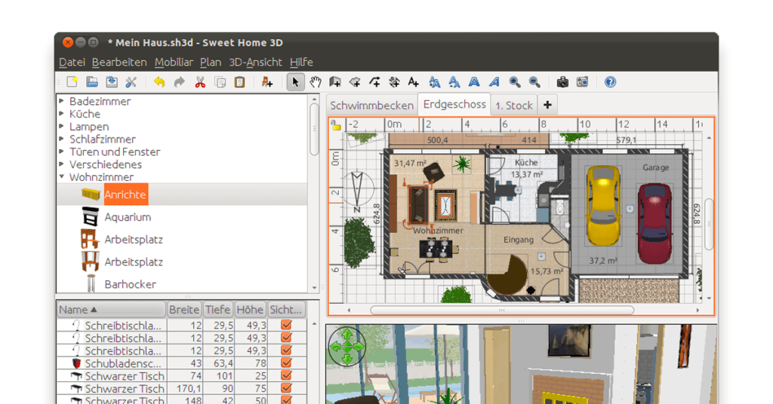The width and height of the screenshot is (773, 404).
Task: Select the Create dimensions tool
Action: pyautogui.click(x=394, y=81)
